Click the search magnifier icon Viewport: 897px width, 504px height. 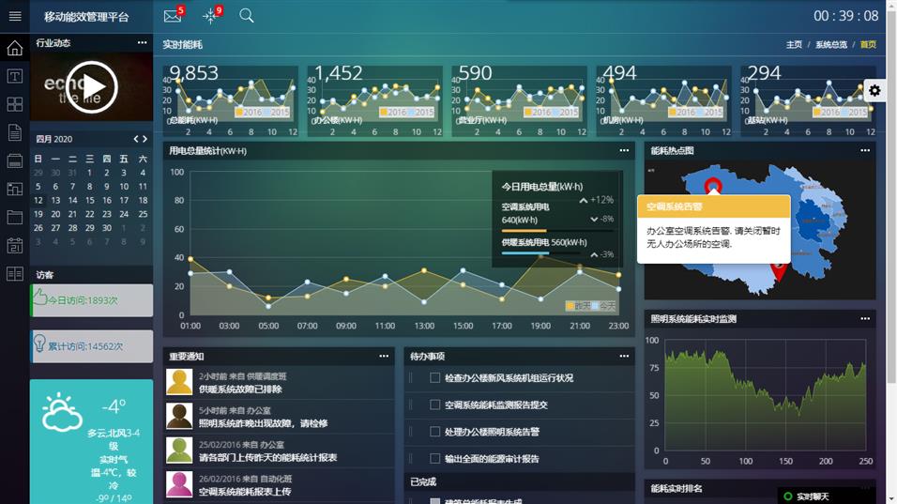(x=247, y=15)
